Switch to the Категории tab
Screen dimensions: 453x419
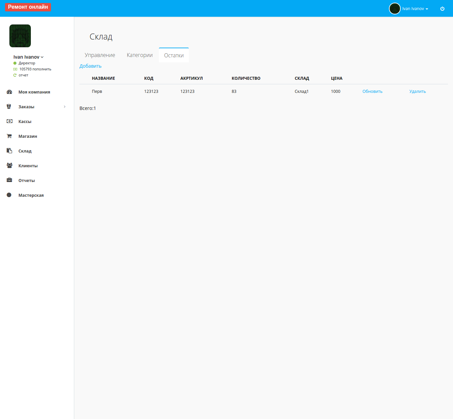(x=139, y=55)
